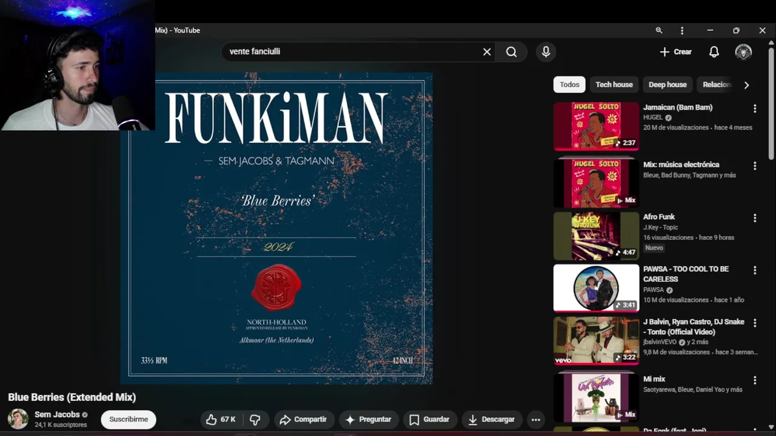Click the Mi mix thumbnail
776x436 pixels.
[596, 397]
